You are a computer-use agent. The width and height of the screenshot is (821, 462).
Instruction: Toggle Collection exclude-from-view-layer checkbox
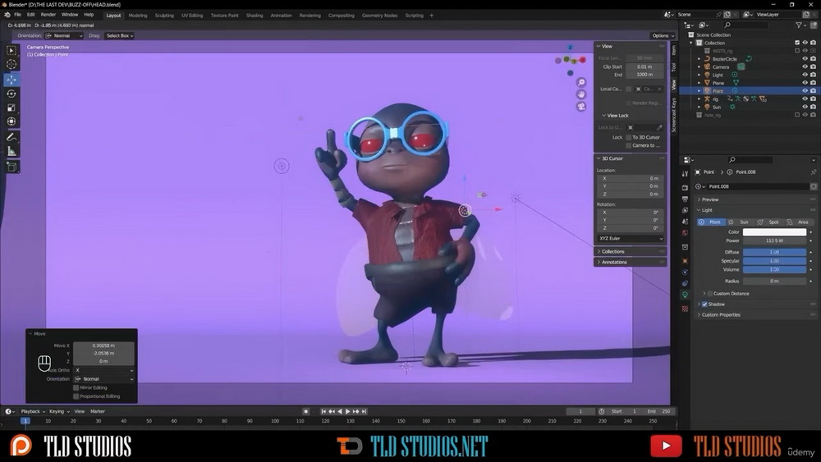click(x=797, y=43)
